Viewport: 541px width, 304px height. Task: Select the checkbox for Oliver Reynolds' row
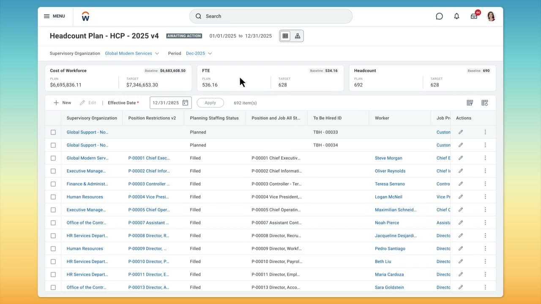pyautogui.click(x=53, y=171)
